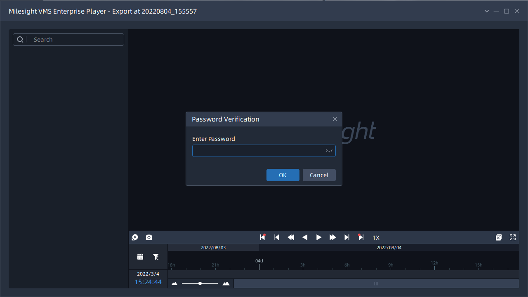
Task: Jump to next tagged event
Action: coord(361,237)
